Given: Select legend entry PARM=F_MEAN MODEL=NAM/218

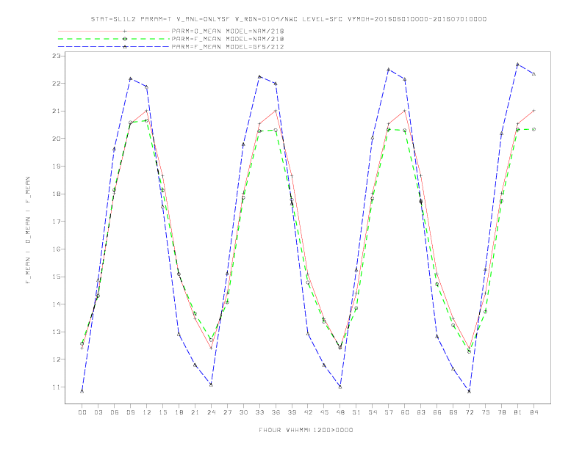Looking at the screenshot, I should pyautogui.click(x=228, y=39).
